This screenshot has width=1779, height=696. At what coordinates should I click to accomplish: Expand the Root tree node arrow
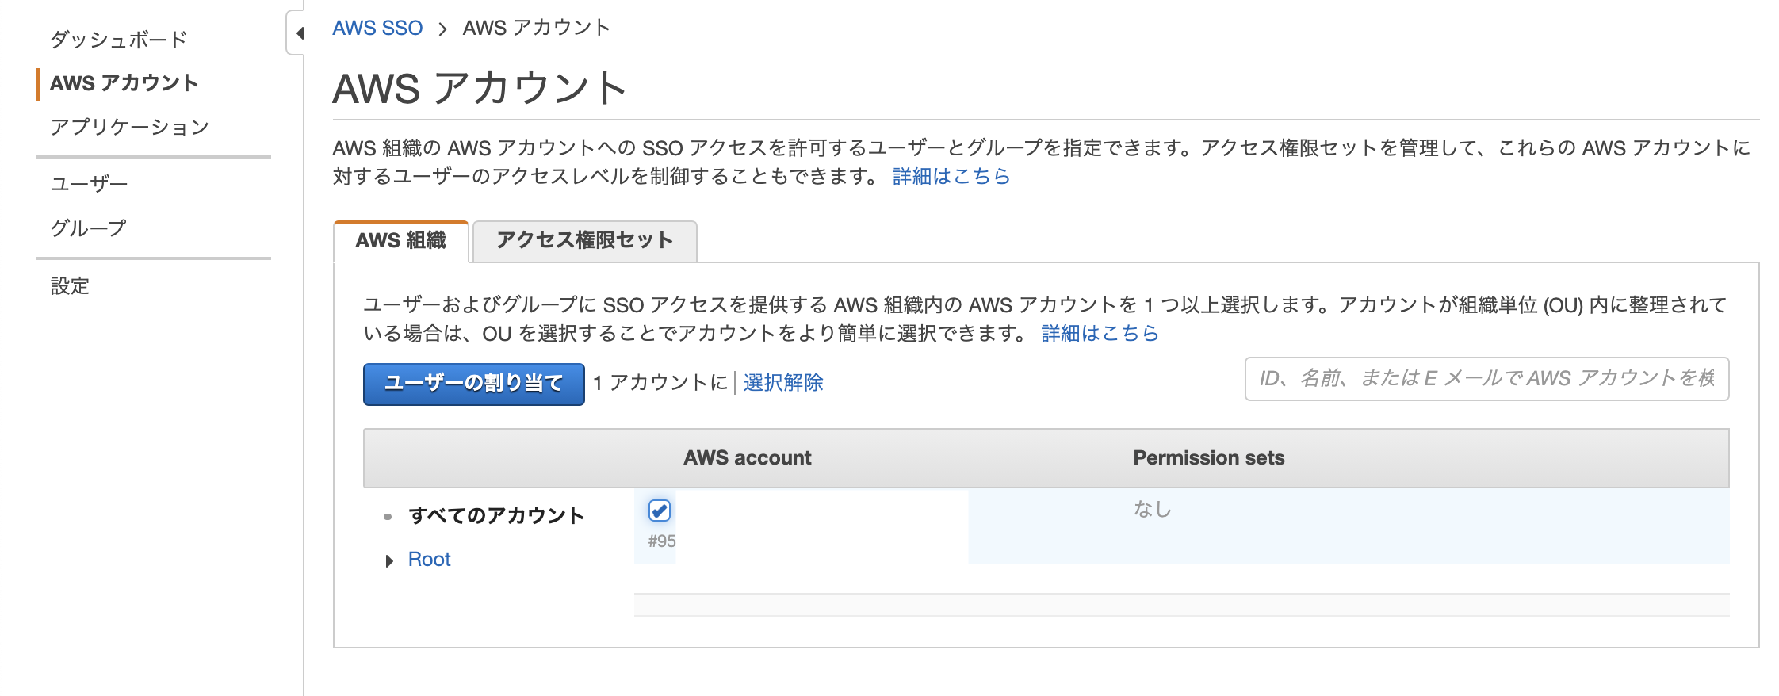tap(389, 561)
